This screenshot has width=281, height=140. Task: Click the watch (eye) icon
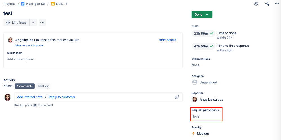pyautogui.click(x=256, y=4)
